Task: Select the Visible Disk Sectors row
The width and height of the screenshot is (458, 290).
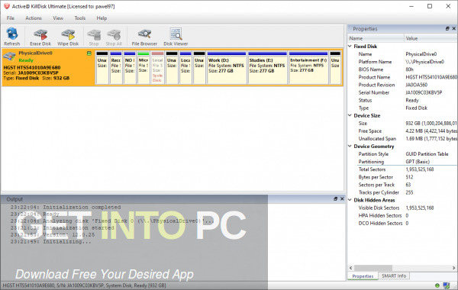Action: click(402, 208)
